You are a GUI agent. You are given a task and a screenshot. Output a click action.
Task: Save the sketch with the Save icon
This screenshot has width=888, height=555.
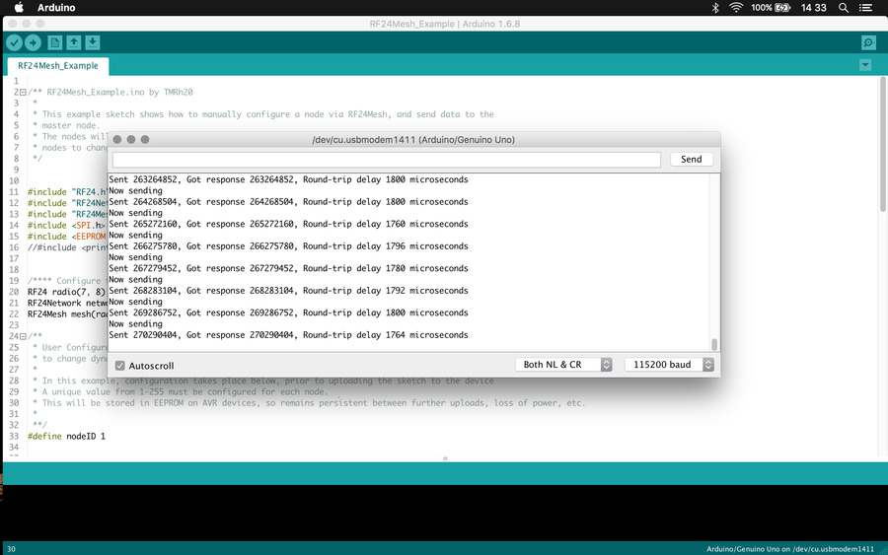tap(93, 42)
